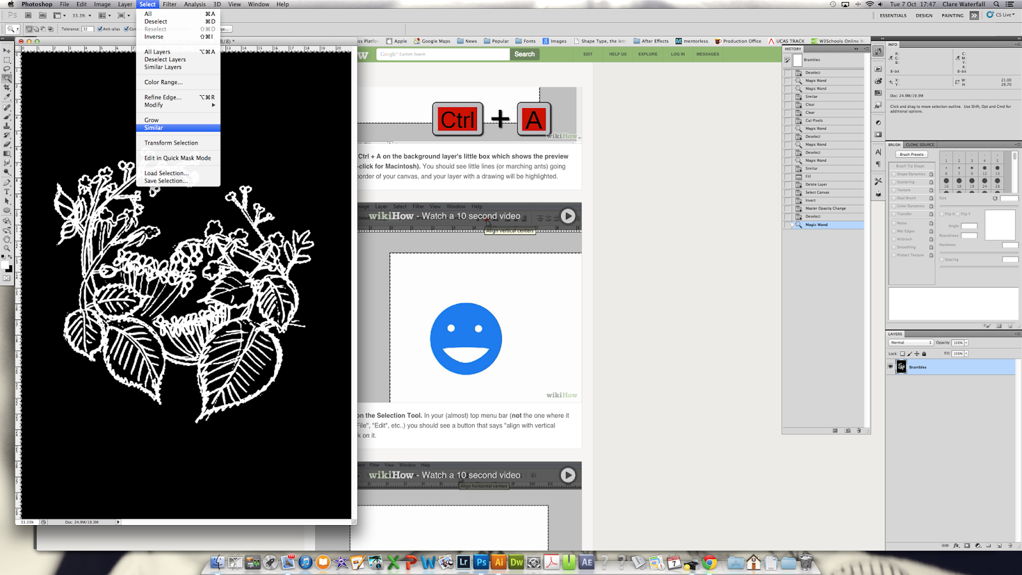Expand the workspace switcher chevron

974,15
